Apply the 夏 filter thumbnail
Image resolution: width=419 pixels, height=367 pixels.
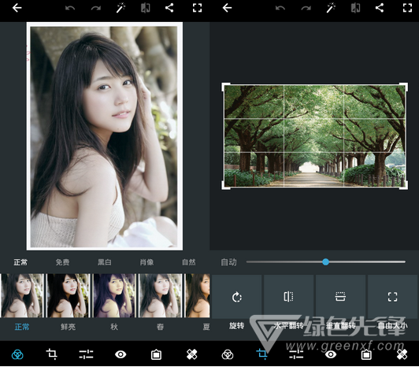click(x=198, y=295)
